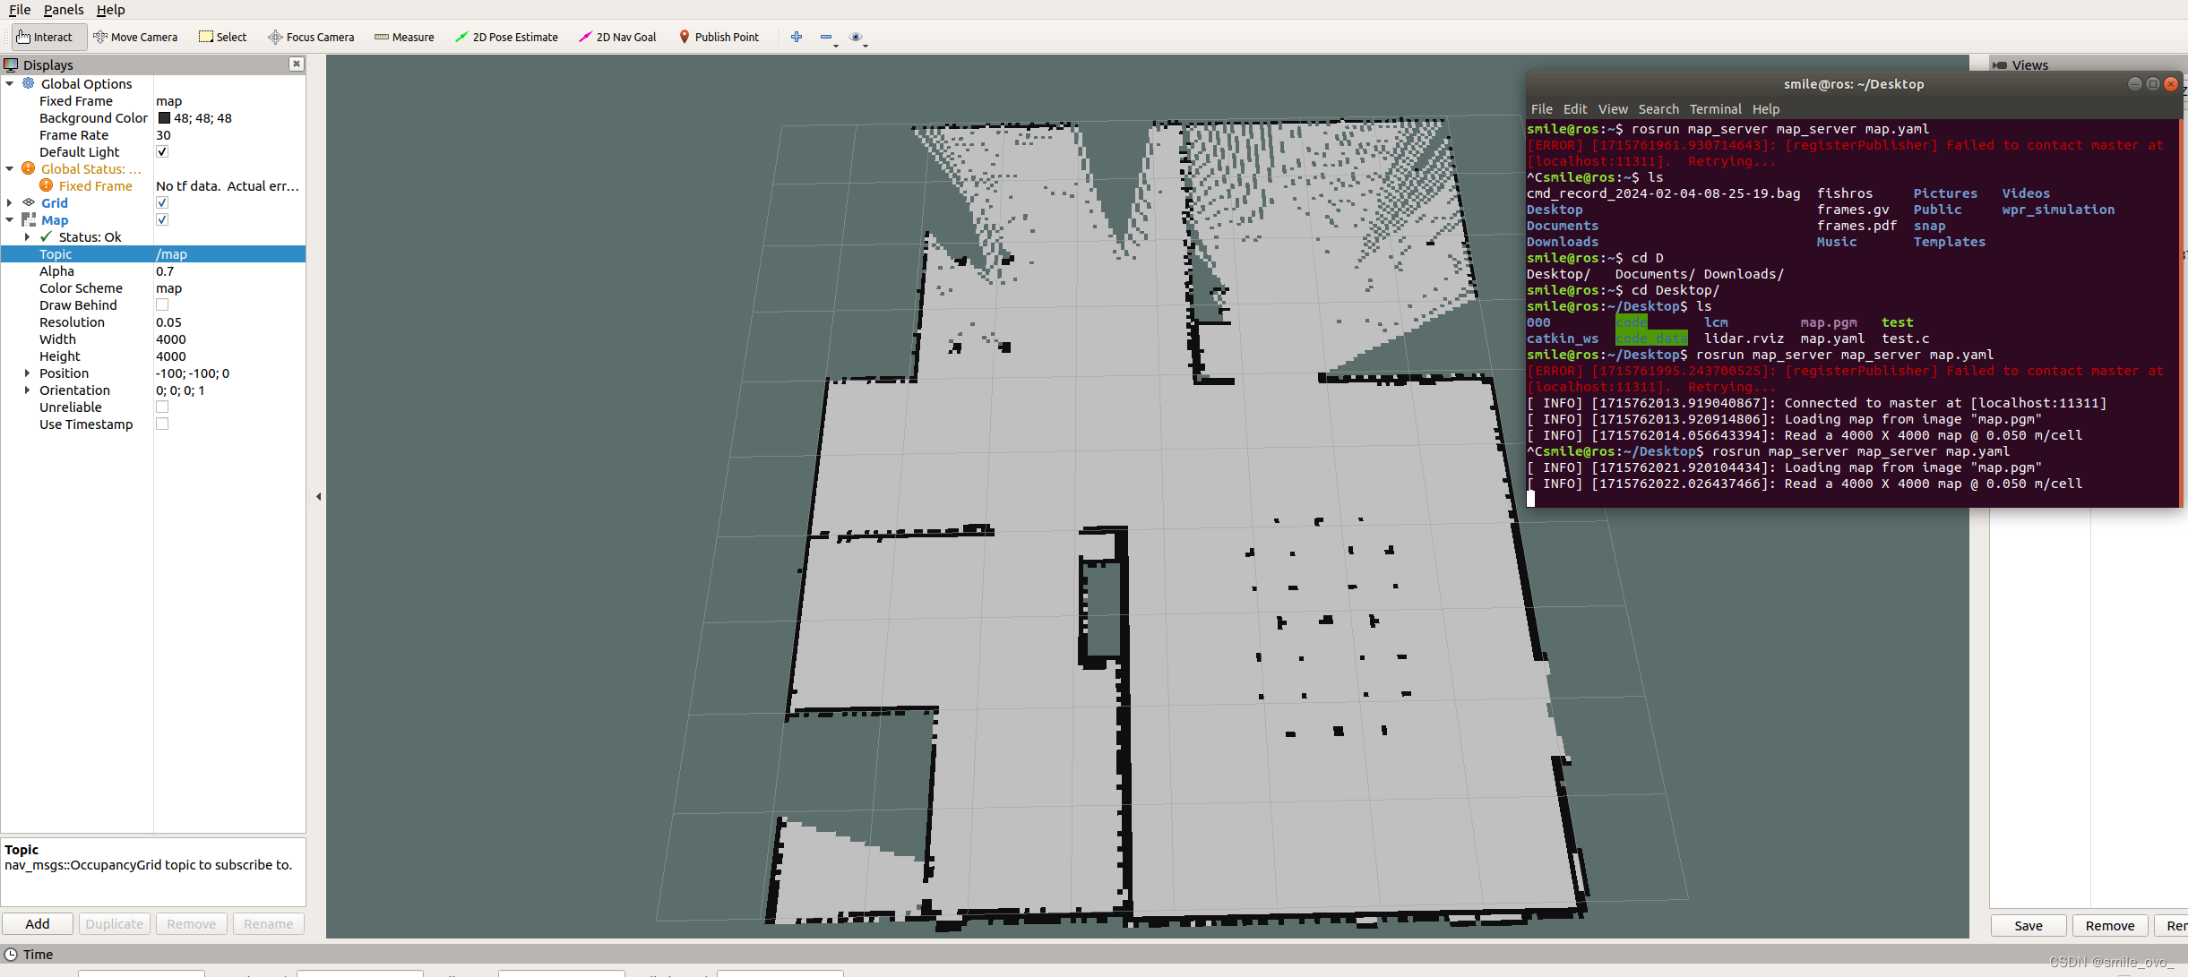Image resolution: width=2188 pixels, height=977 pixels.
Task: Enable the Draw Behind checkbox
Action: pos(162,304)
